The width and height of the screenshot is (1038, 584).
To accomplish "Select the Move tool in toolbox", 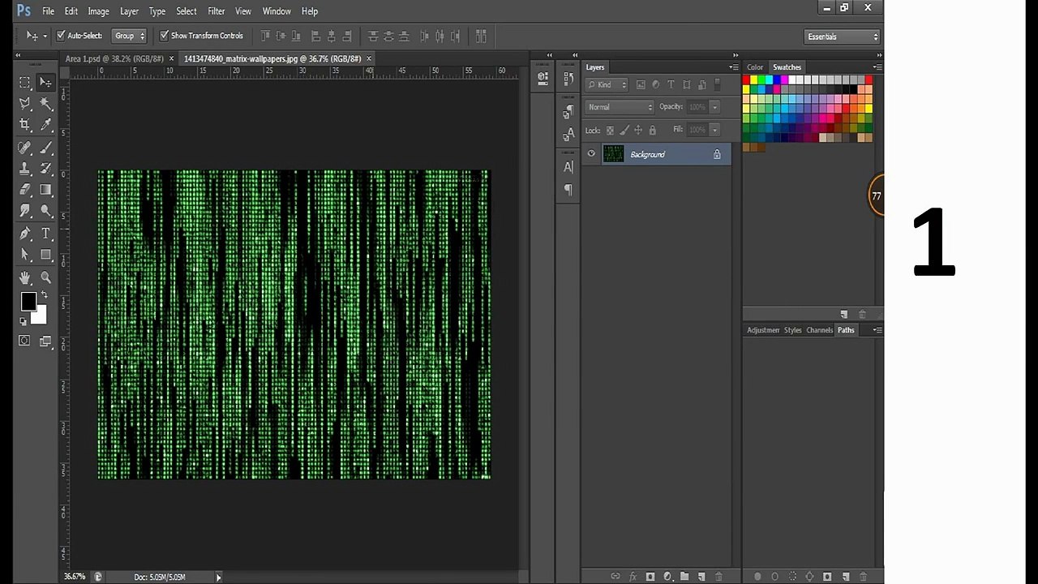I will [46, 83].
